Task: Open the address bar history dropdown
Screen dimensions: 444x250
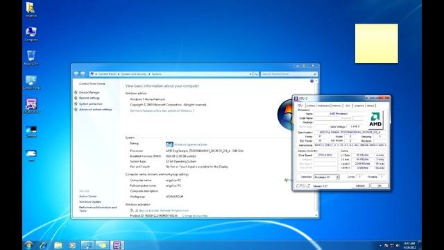Action: (250, 74)
